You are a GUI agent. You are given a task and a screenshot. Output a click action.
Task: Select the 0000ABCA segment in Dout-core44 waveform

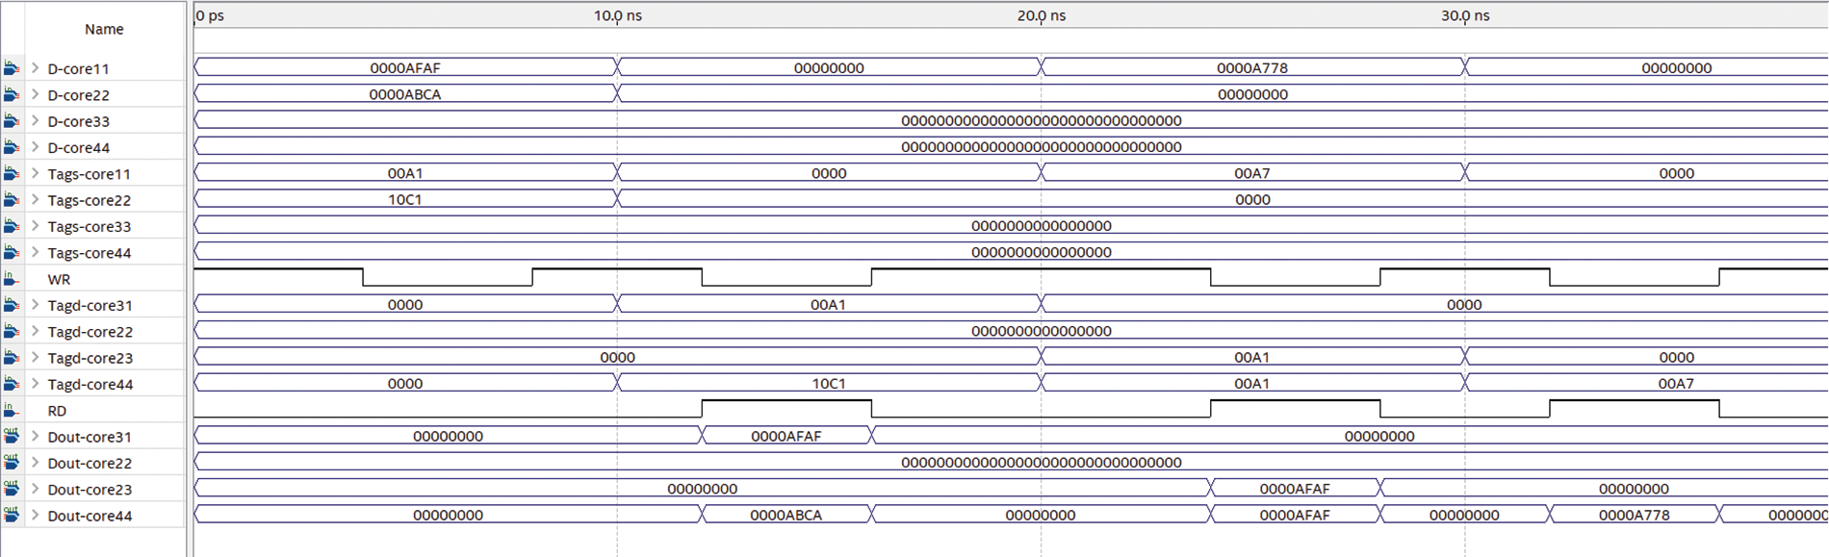click(x=786, y=515)
